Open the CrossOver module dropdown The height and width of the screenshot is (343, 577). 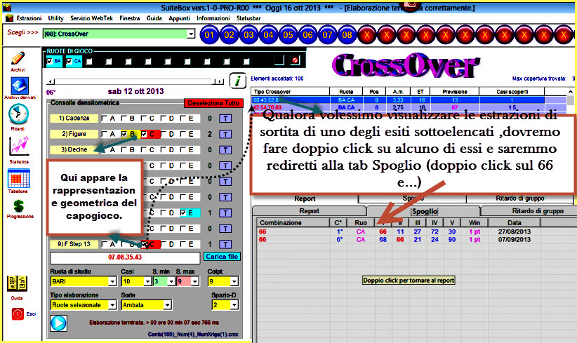191,34
